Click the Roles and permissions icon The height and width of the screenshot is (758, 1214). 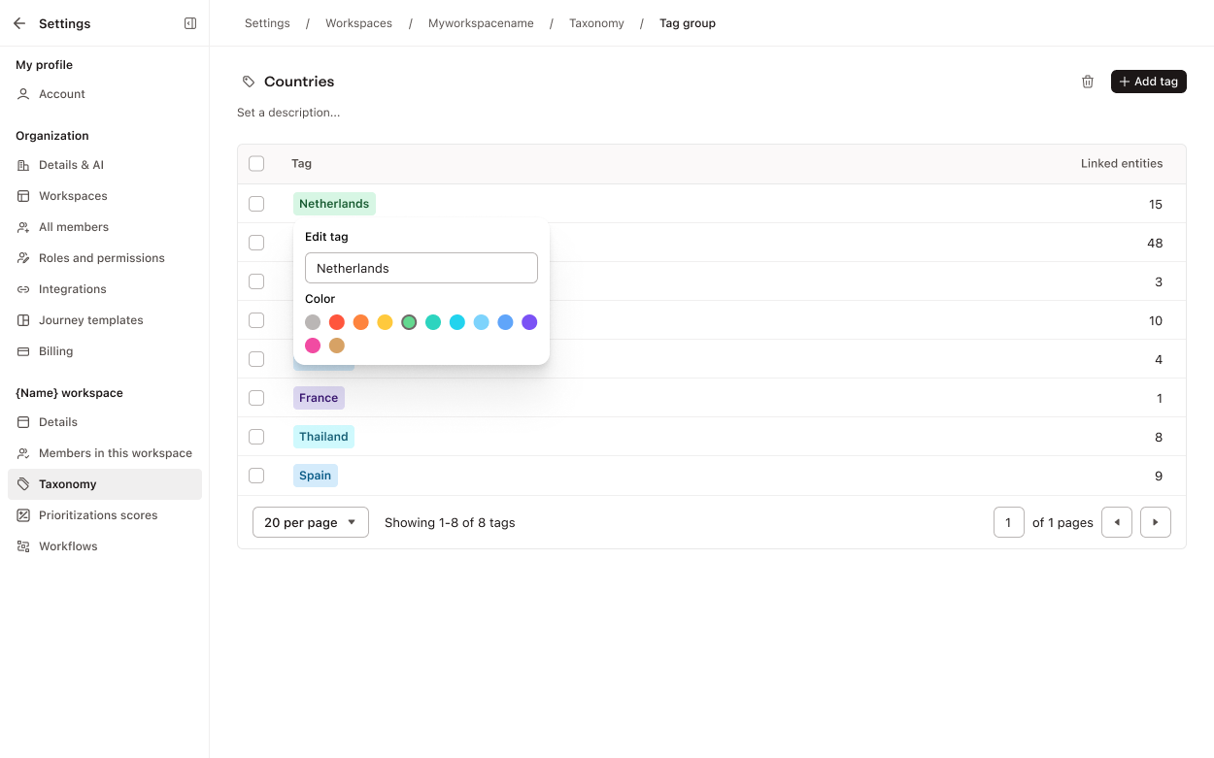click(x=23, y=258)
